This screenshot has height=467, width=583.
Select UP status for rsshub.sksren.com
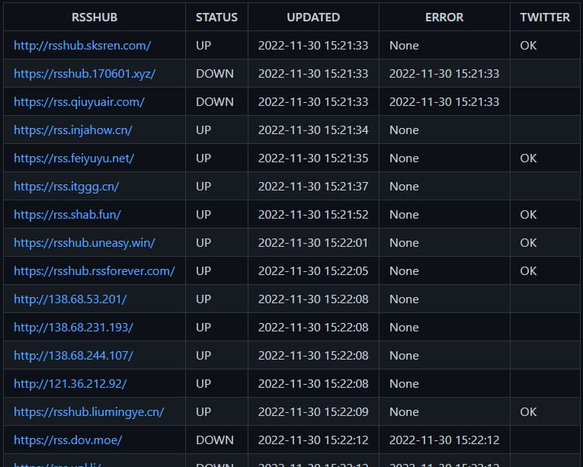tap(203, 46)
